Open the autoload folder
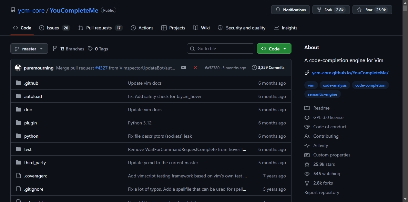 click(x=33, y=96)
